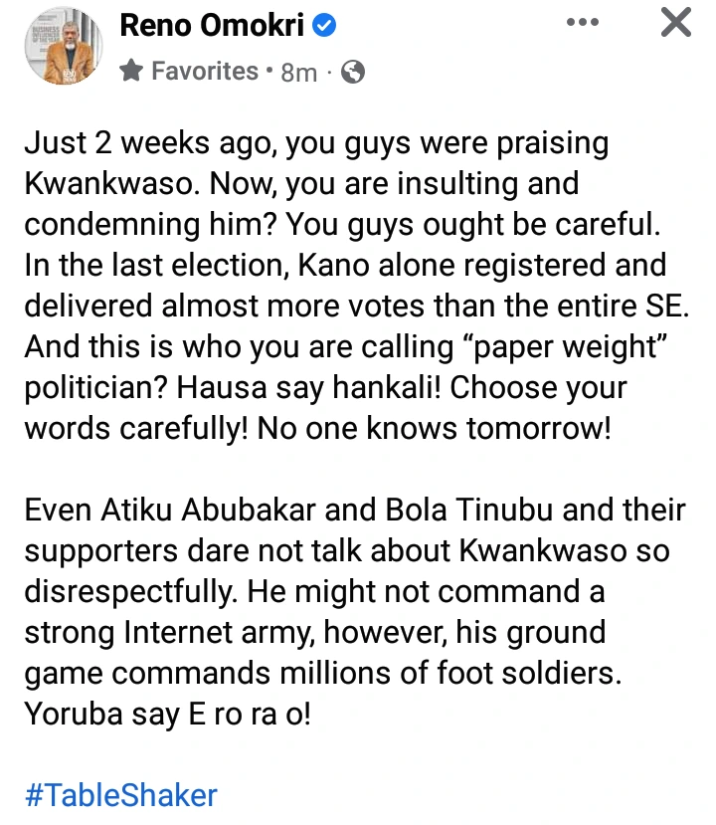Click the blue verified badge

tap(323, 27)
